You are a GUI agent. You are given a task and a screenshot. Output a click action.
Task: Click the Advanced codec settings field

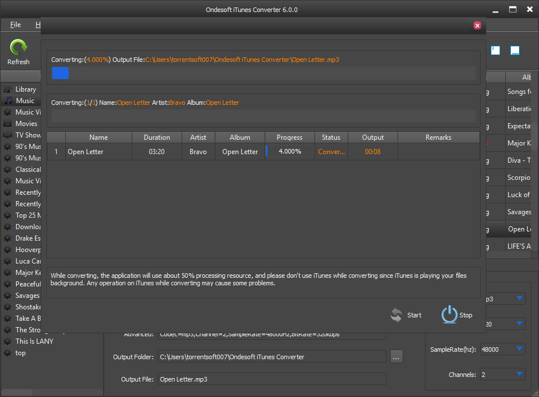coord(272,335)
